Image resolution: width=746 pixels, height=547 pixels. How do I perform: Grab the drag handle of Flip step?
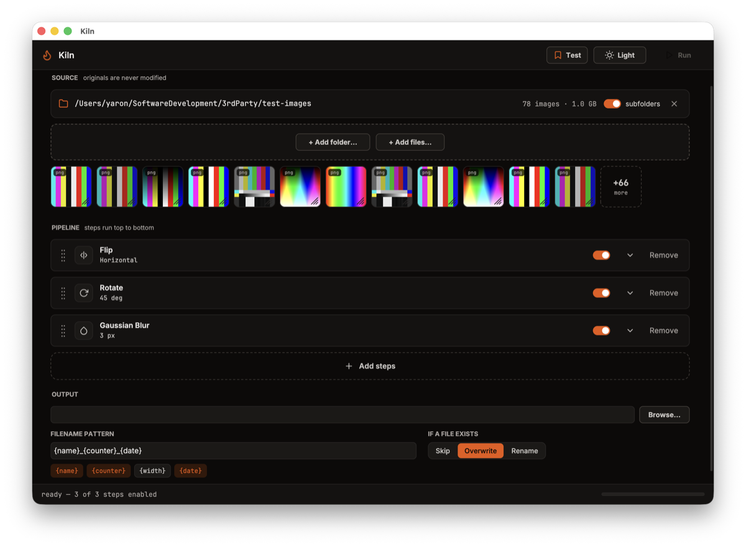click(x=63, y=255)
